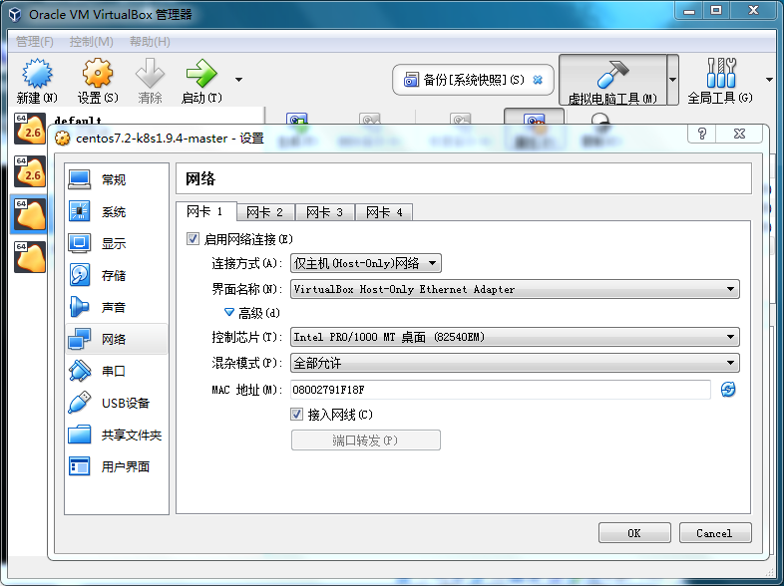Start the VM with 启动 green arrow
The height and width of the screenshot is (586, 784).
pos(201,74)
